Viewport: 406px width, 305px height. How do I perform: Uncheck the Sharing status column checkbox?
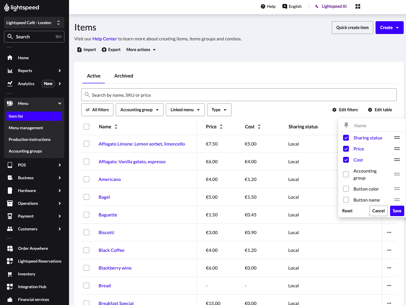coord(346,138)
